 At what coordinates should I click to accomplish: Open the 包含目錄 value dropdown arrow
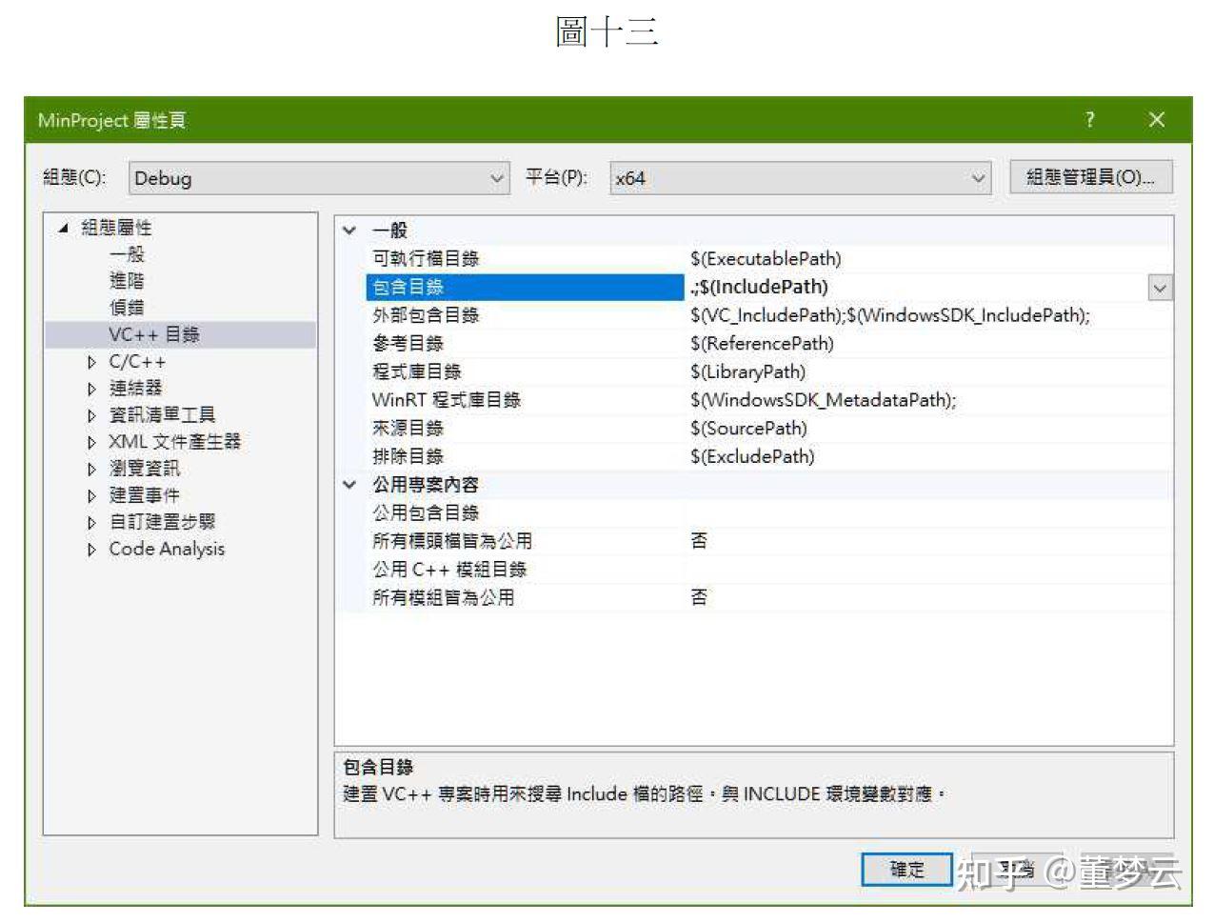1160,287
